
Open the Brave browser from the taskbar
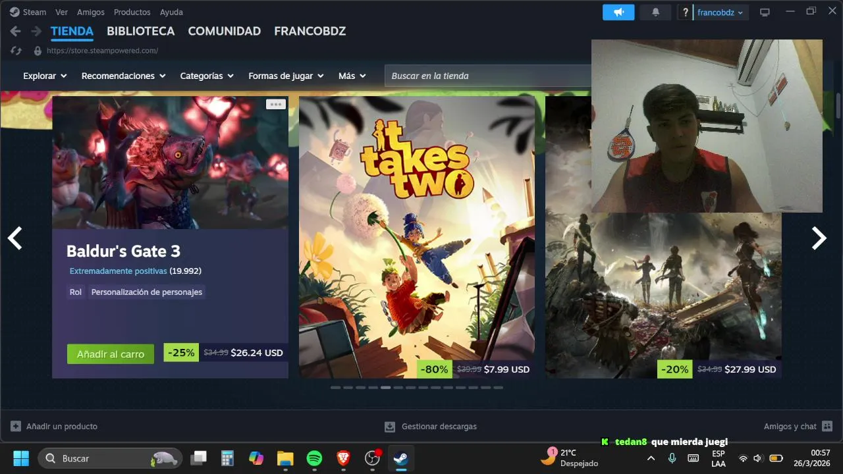click(x=343, y=458)
